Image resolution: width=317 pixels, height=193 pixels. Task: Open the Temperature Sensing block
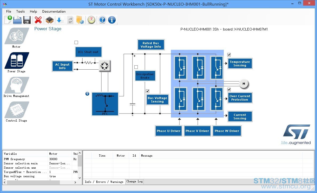(240, 63)
